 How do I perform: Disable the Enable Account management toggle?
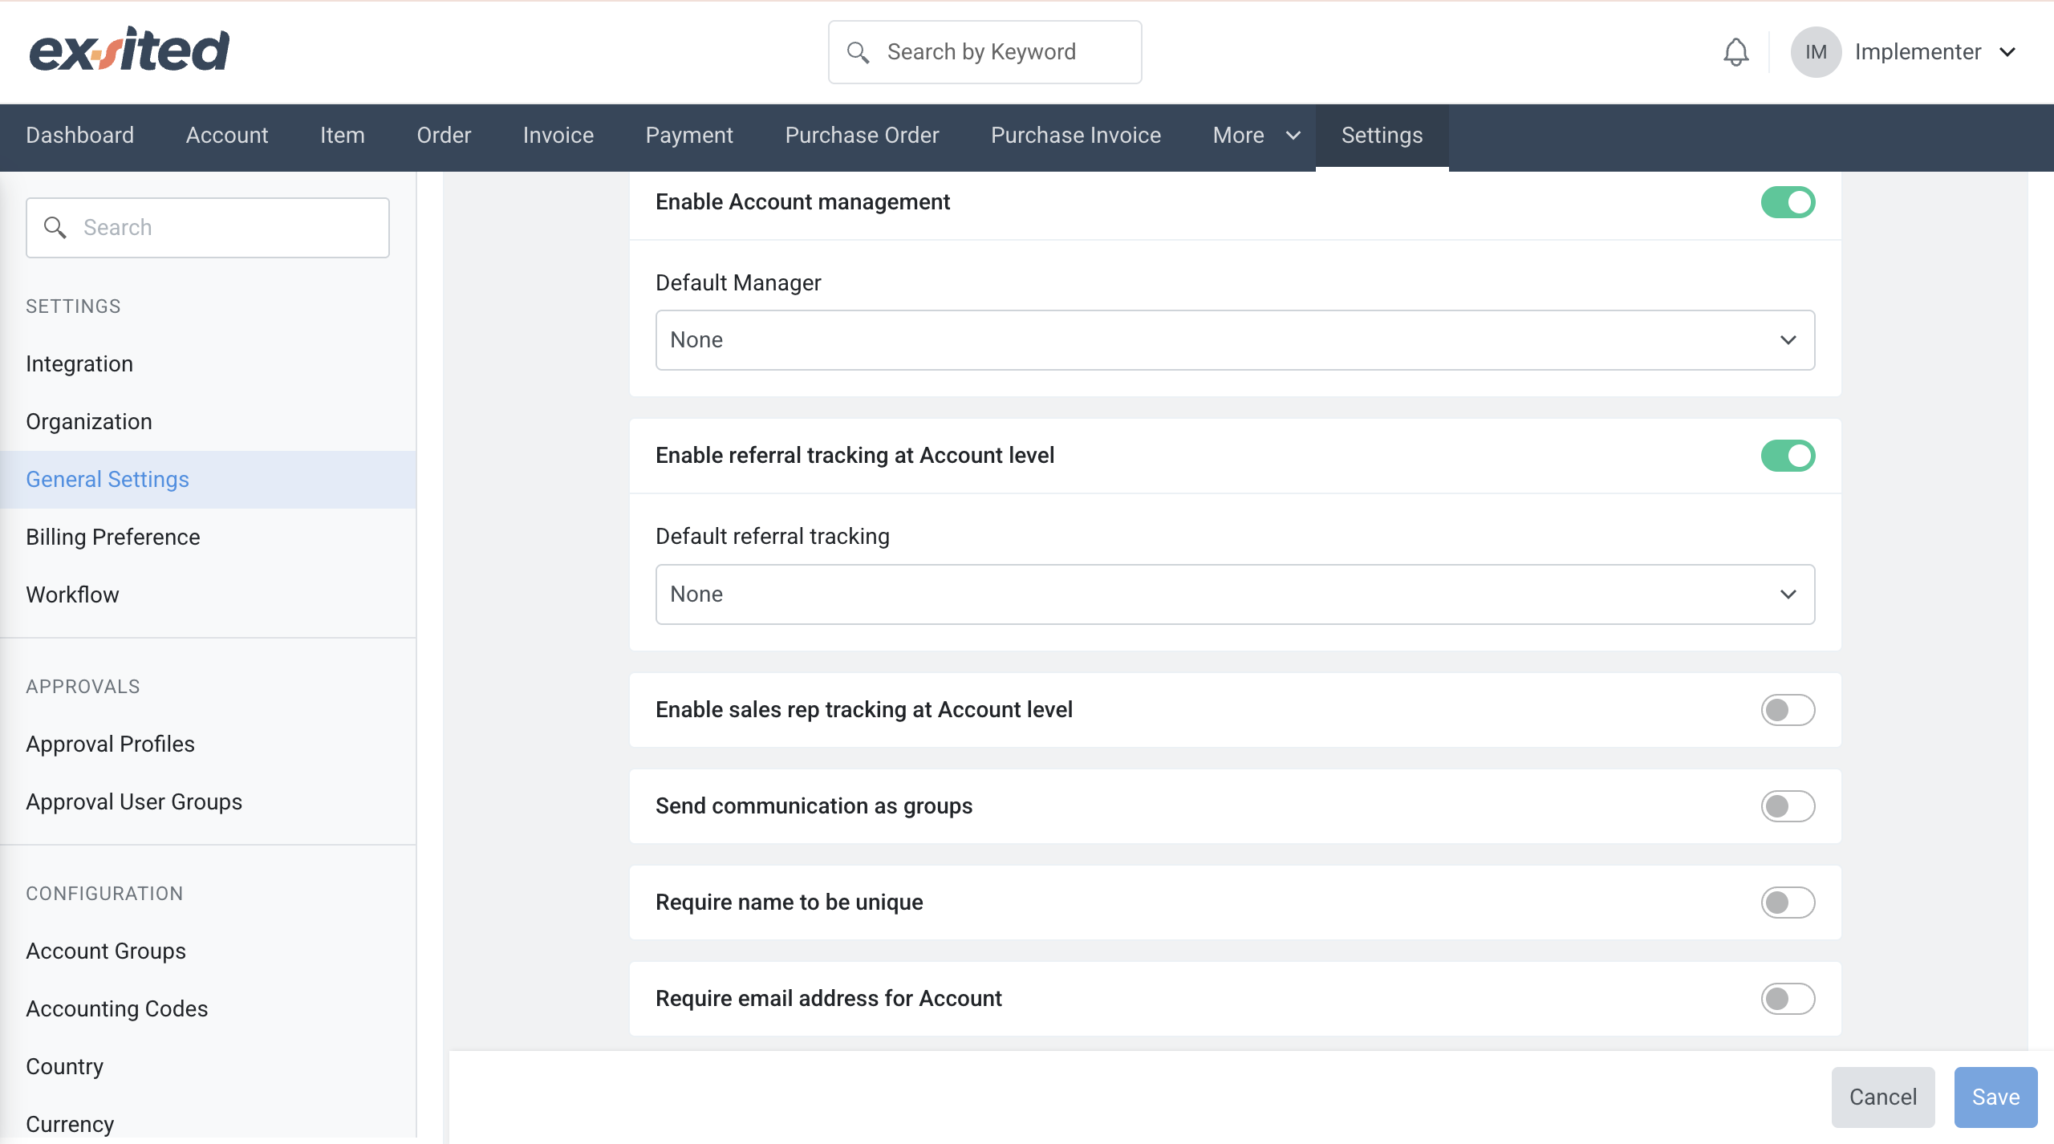click(x=1788, y=202)
